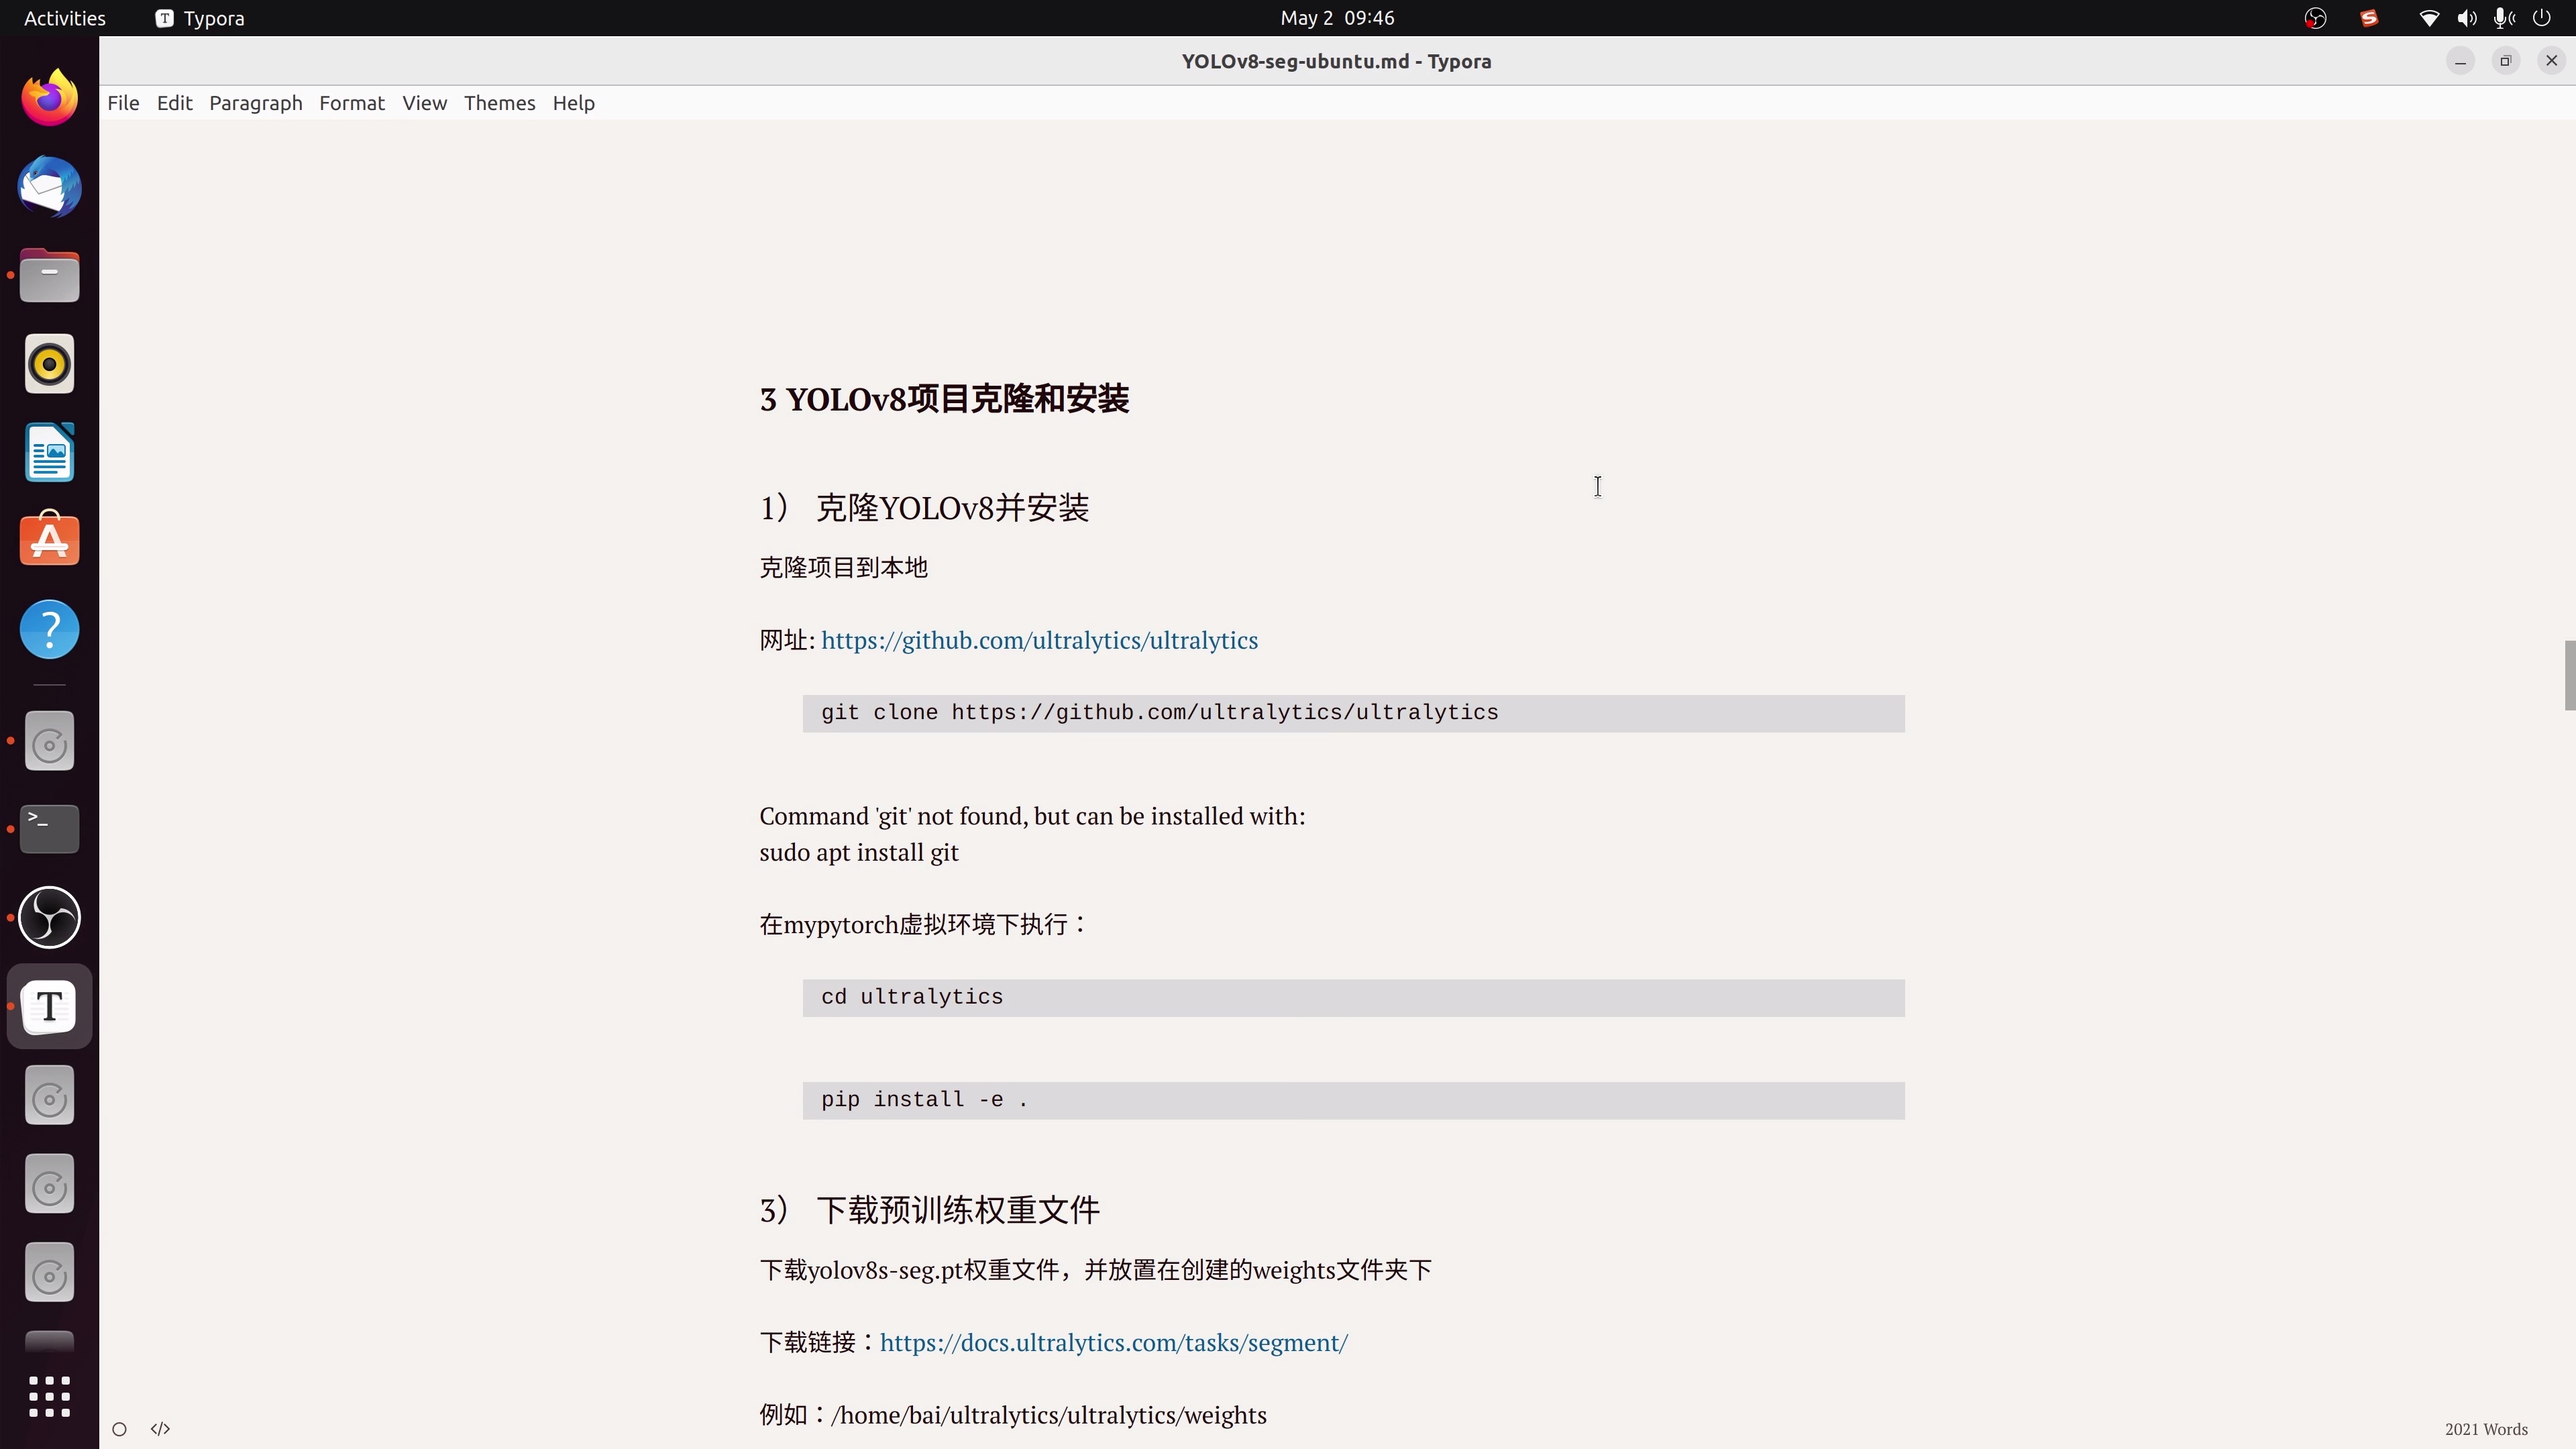Viewport: 2576px width, 1449px height.
Task: Click the OBS recording indicator in the tray
Action: pos(2316,17)
